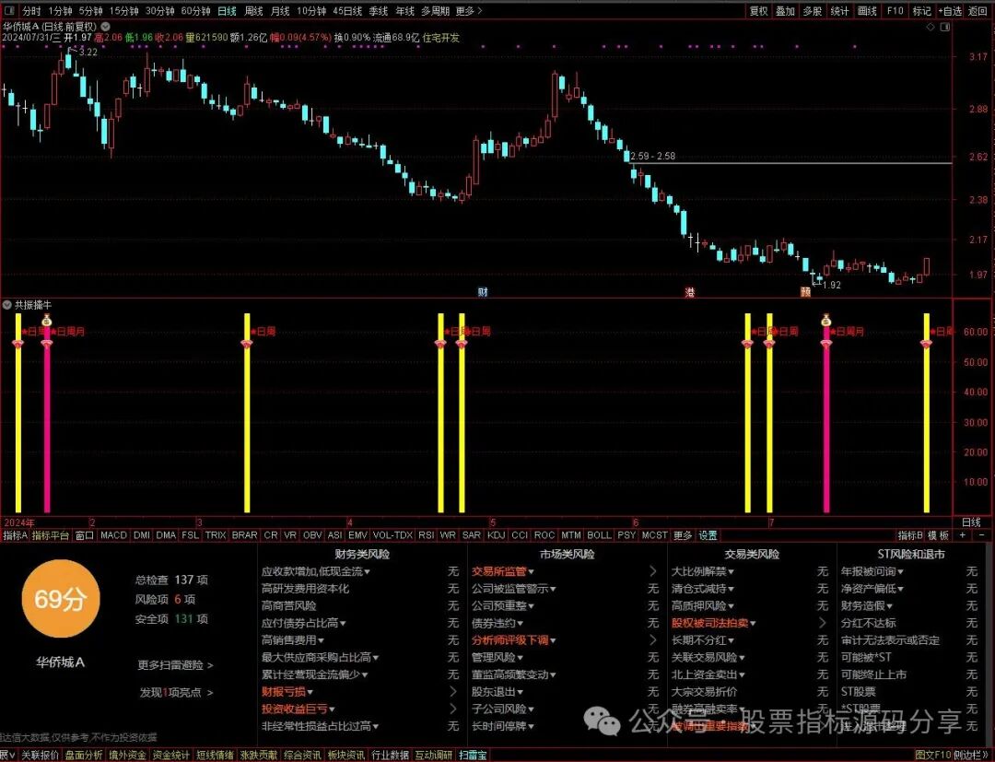Screen dimensions: 995x762
Task: Open 应收款增加,低现金流 dropdown
Action: tap(316, 571)
